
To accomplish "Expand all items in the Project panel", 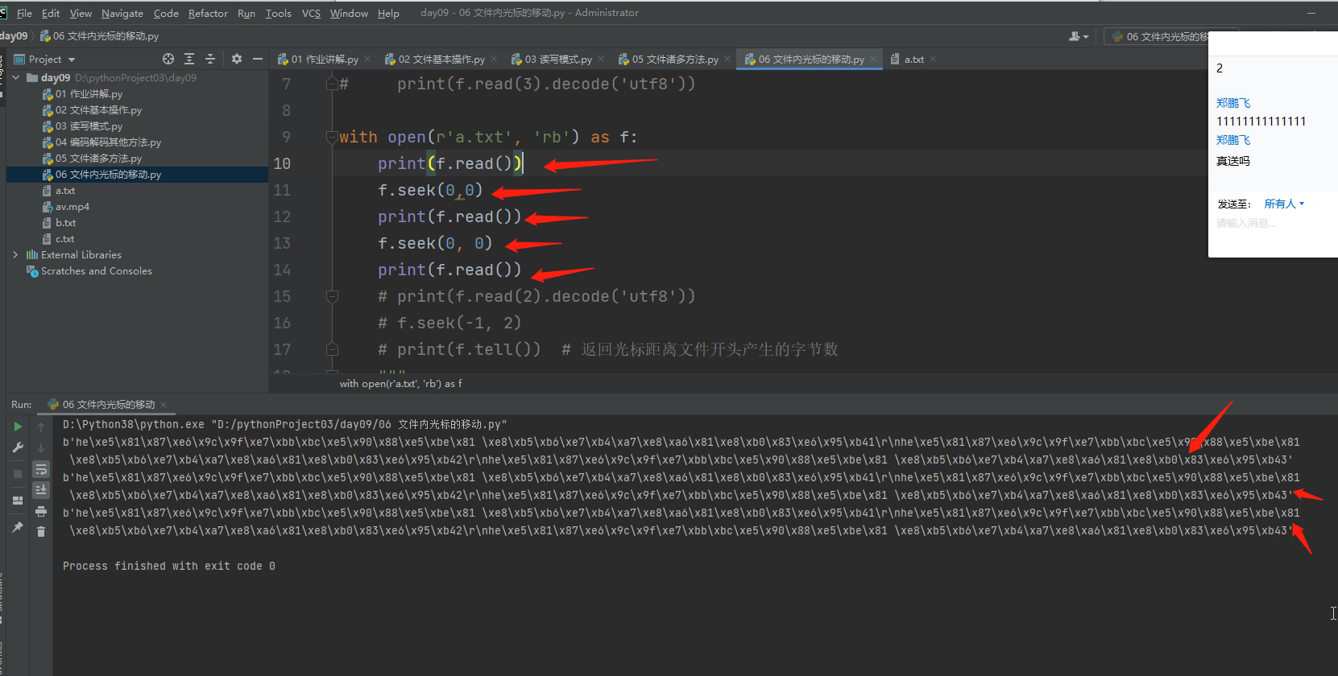I will click(x=189, y=59).
